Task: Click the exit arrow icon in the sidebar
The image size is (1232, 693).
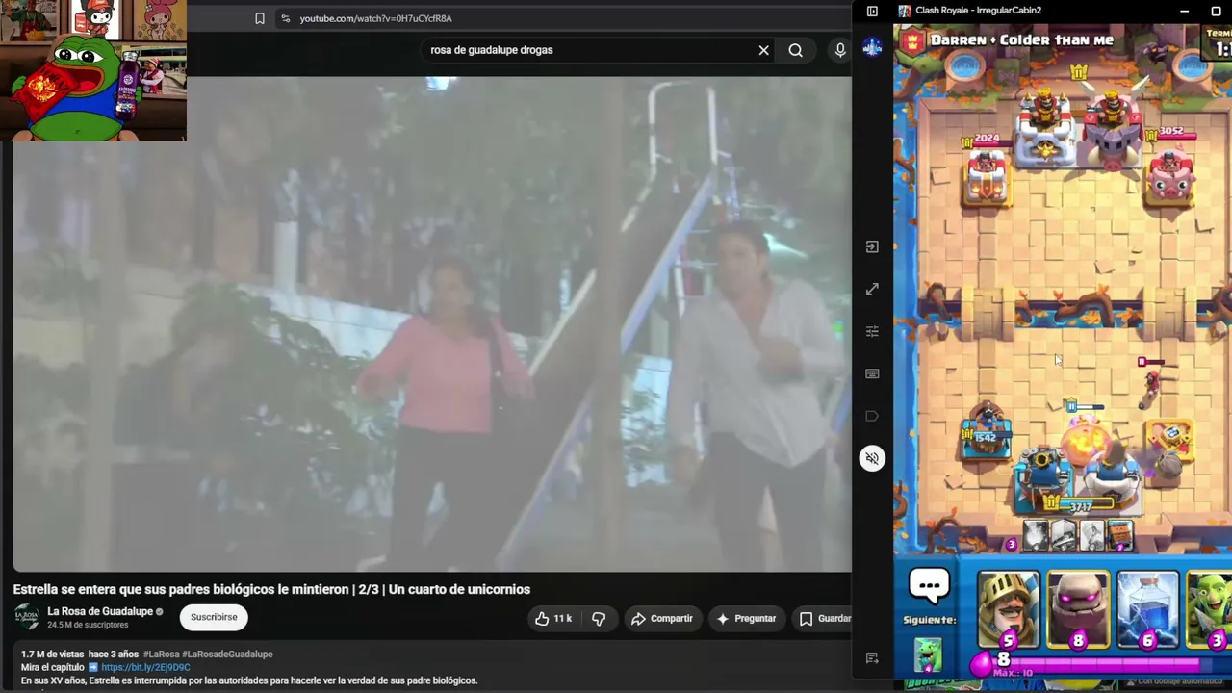Action: coord(872,246)
